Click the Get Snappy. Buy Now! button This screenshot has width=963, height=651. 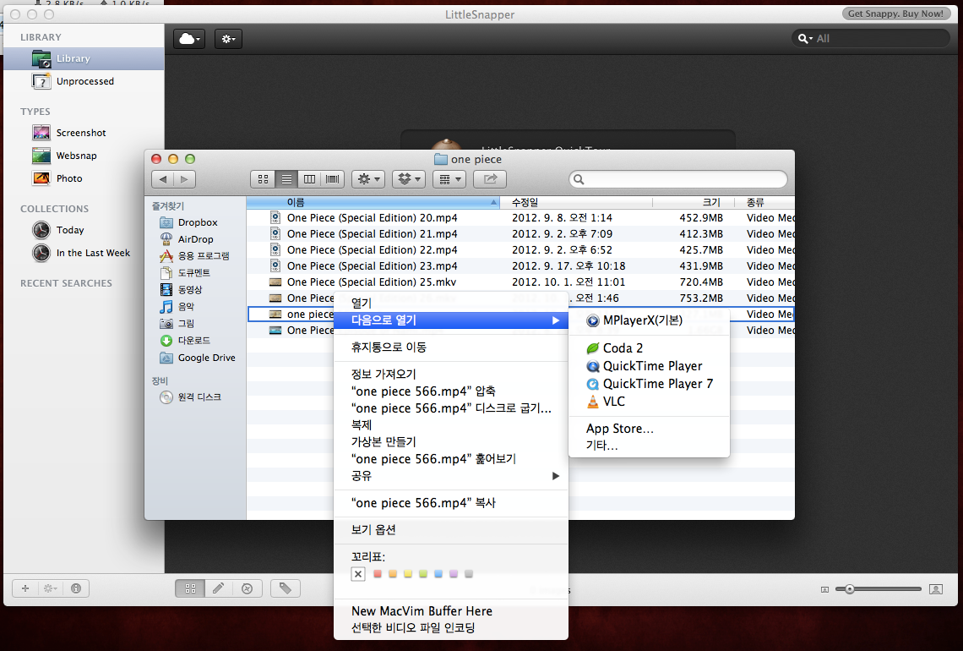[895, 14]
